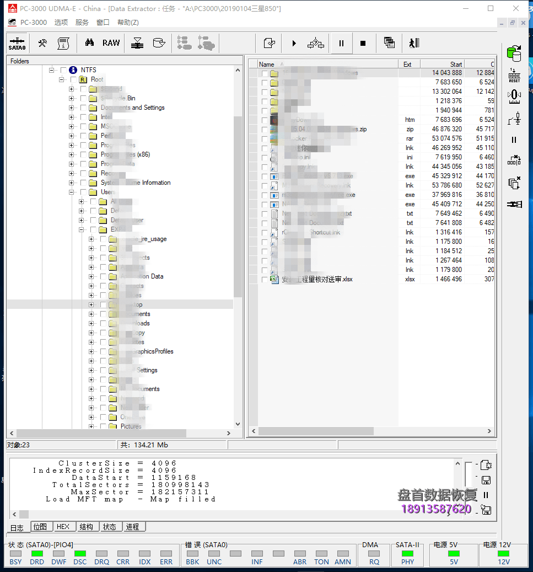Click the export log icon at top of log panel
The width and height of the screenshot is (533, 572).
486,465
